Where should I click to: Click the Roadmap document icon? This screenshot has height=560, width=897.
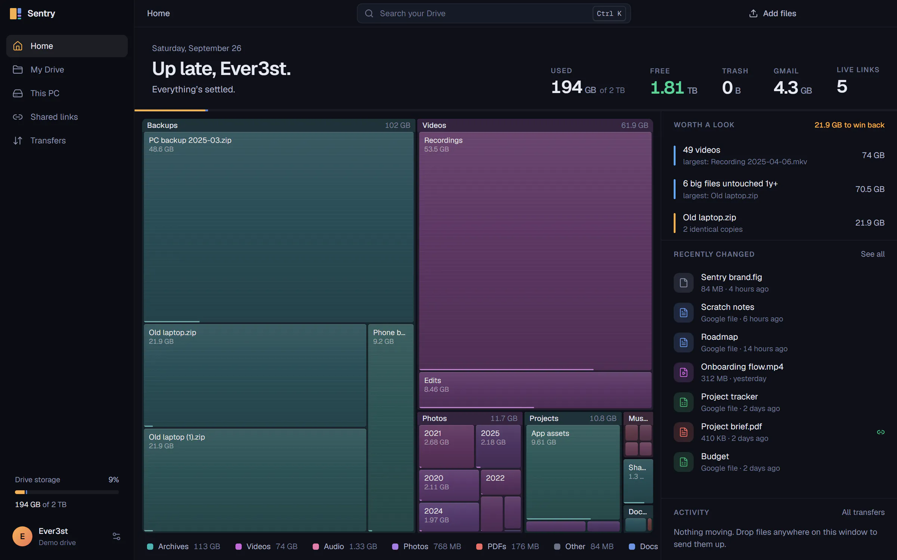pyautogui.click(x=683, y=342)
